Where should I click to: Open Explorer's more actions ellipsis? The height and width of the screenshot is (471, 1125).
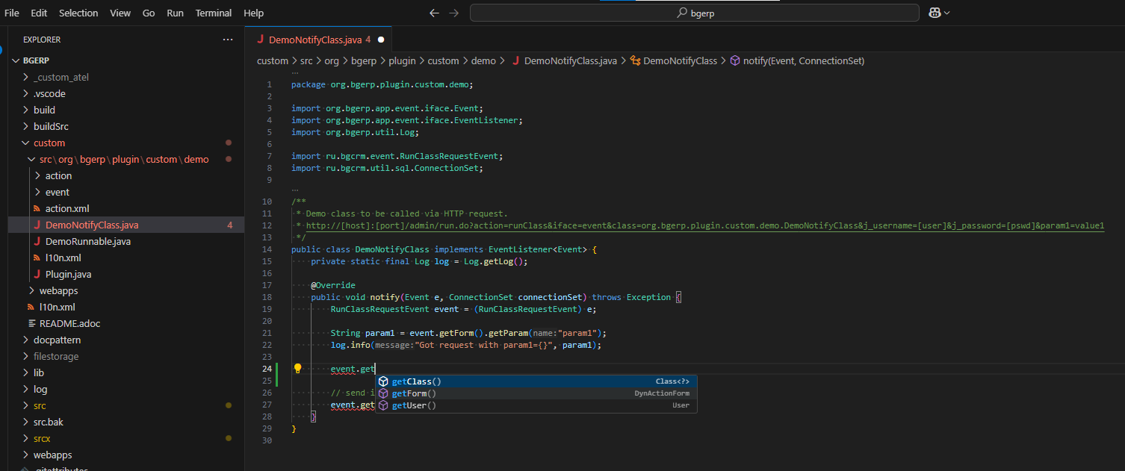[227, 40]
